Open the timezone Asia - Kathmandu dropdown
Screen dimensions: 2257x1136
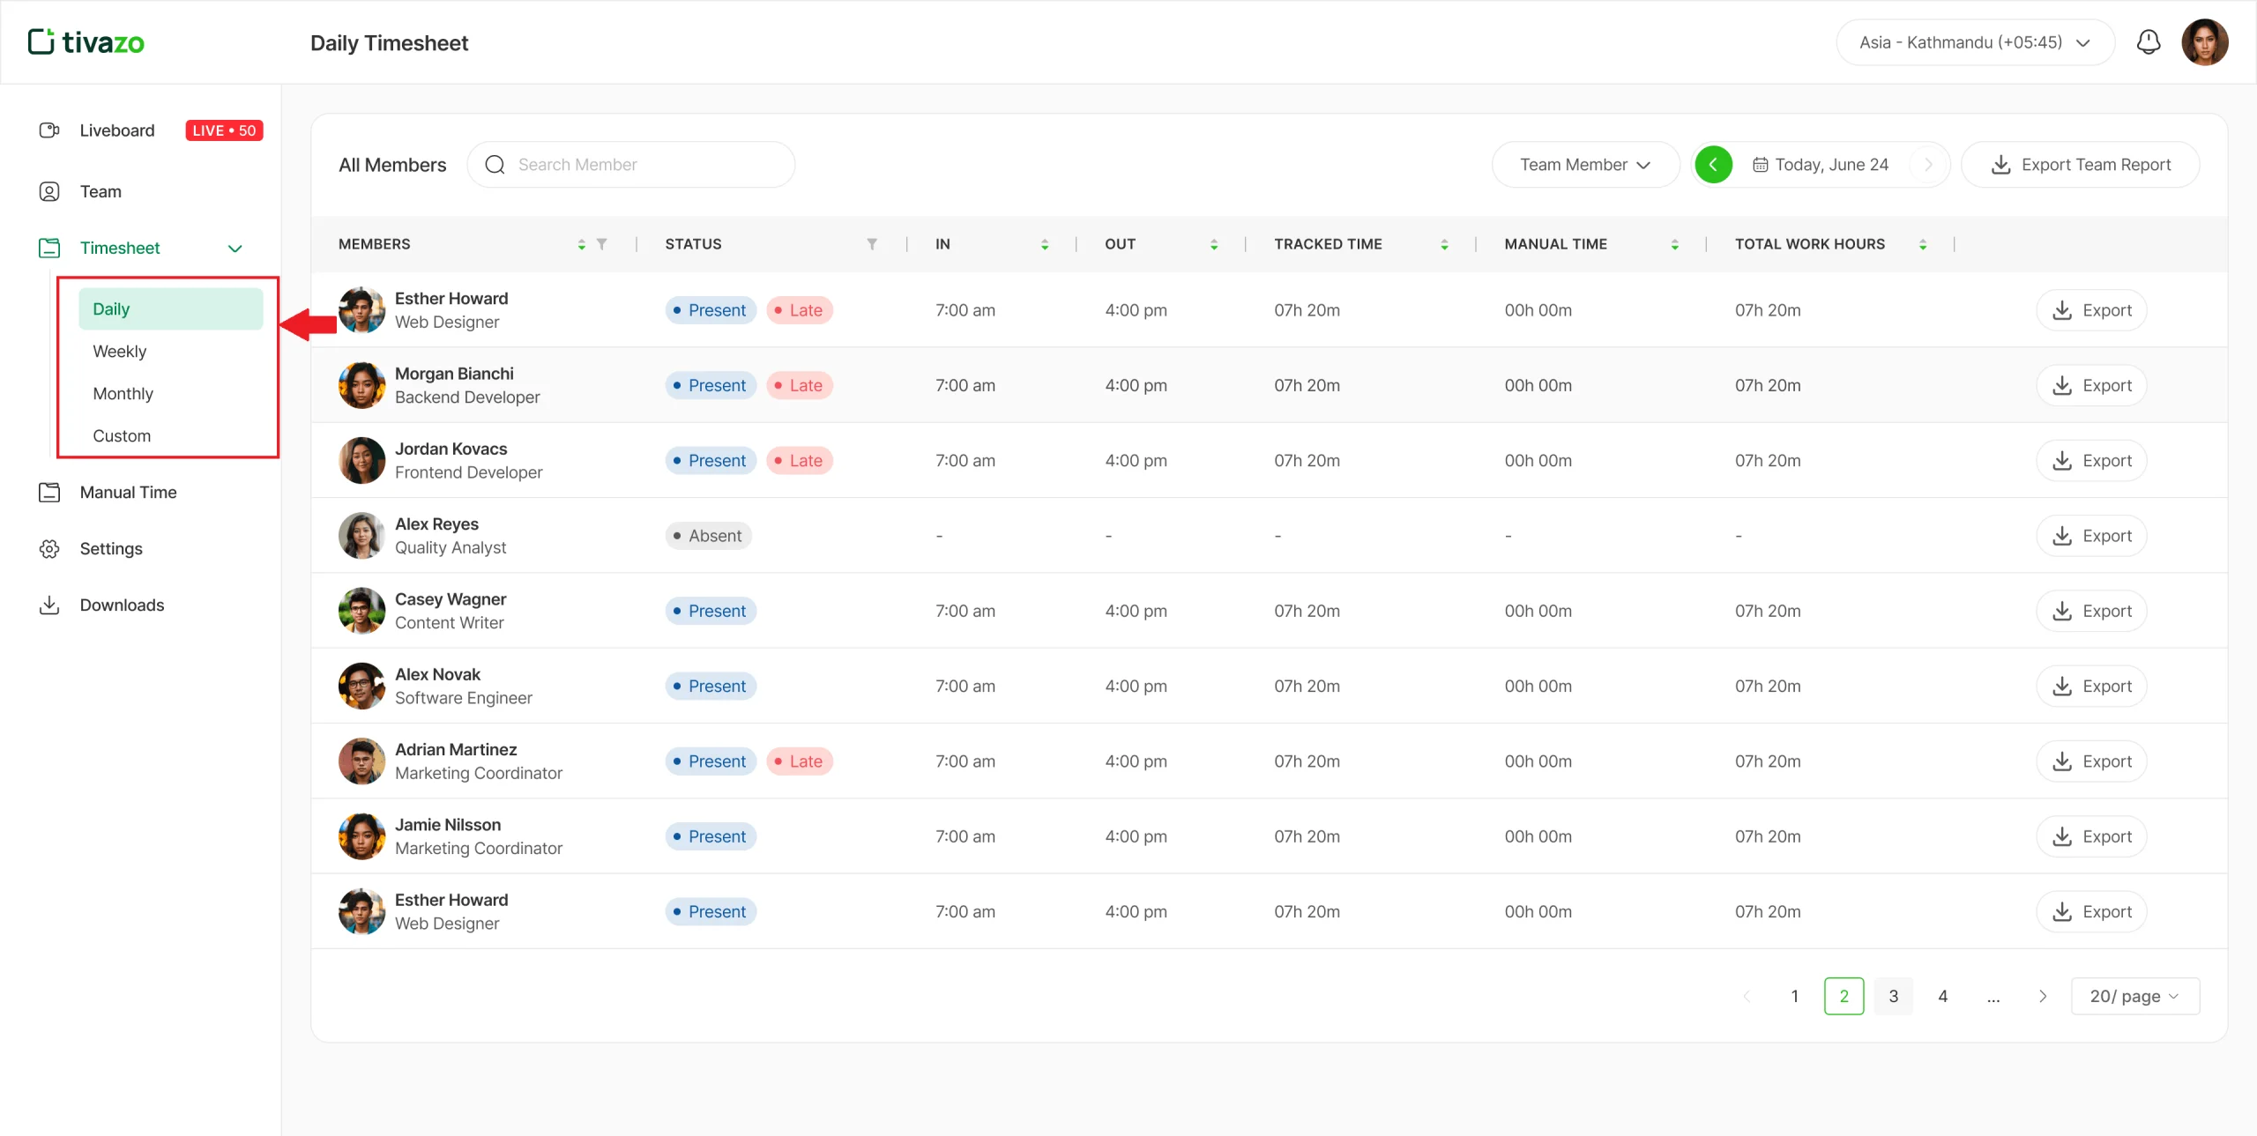pos(1975,42)
